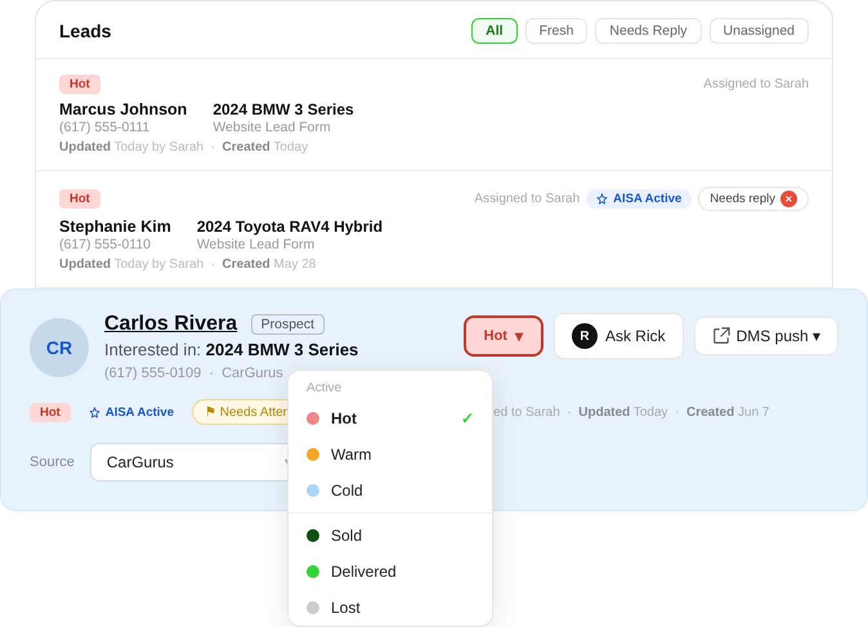868x627 pixels.
Task: Click the Hot badge on Stephanie Kim
Action: [80, 198]
